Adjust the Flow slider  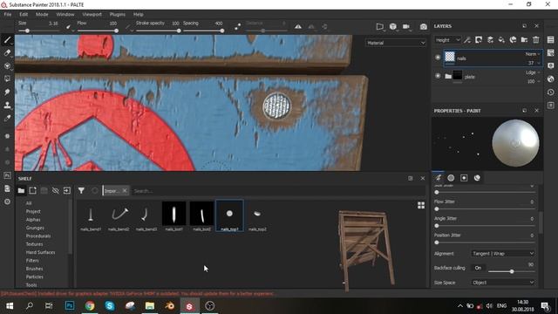coord(97,31)
